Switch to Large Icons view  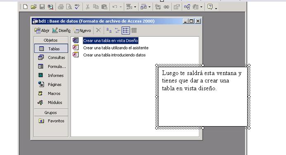(x=109, y=30)
